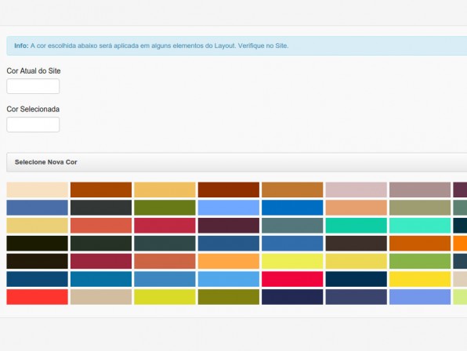The width and height of the screenshot is (467, 351).
Task: Choose the dark charcoal swatch in second row
Action: point(101,208)
